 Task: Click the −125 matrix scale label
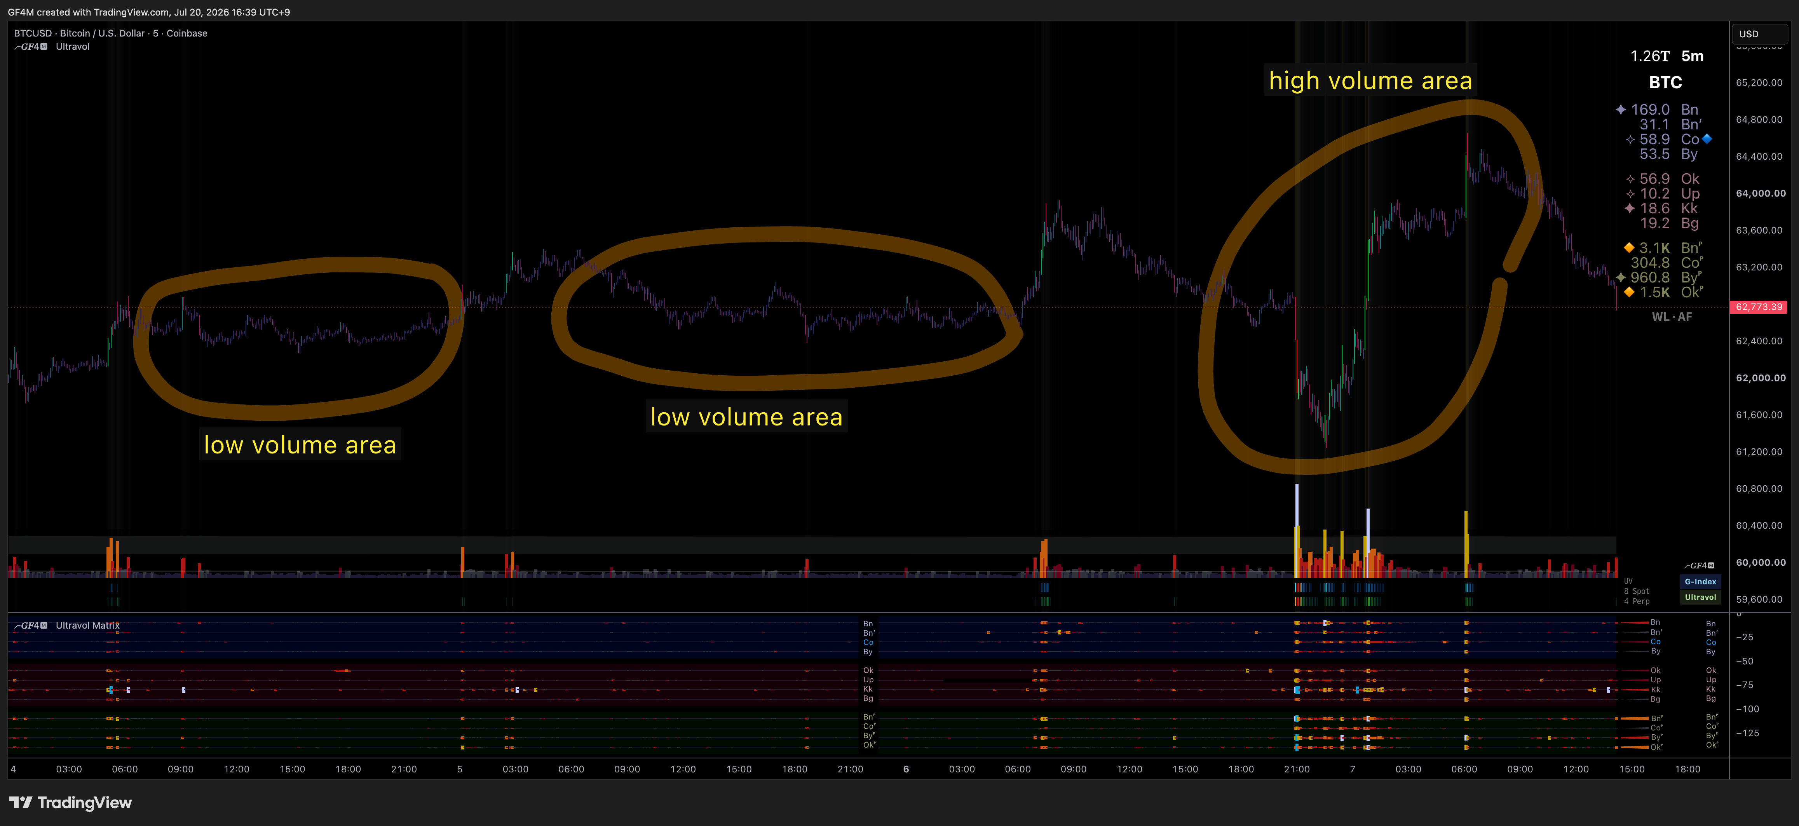pos(1747,733)
